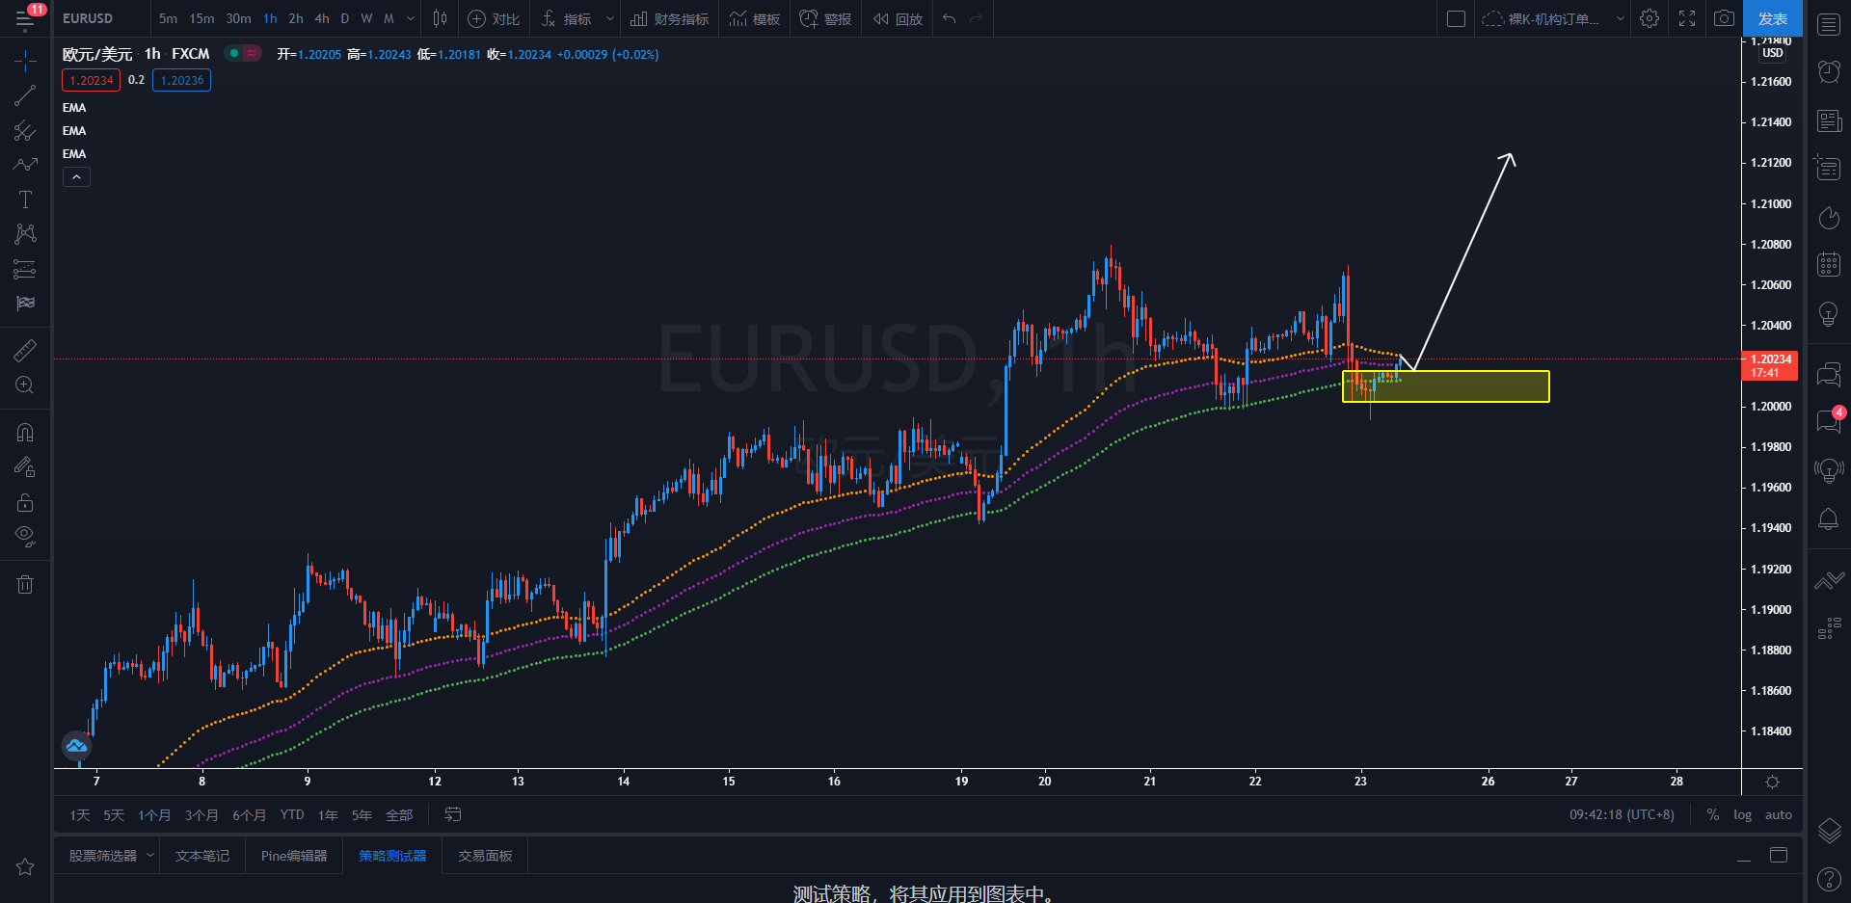Select the 4h timeframe

click(322, 18)
